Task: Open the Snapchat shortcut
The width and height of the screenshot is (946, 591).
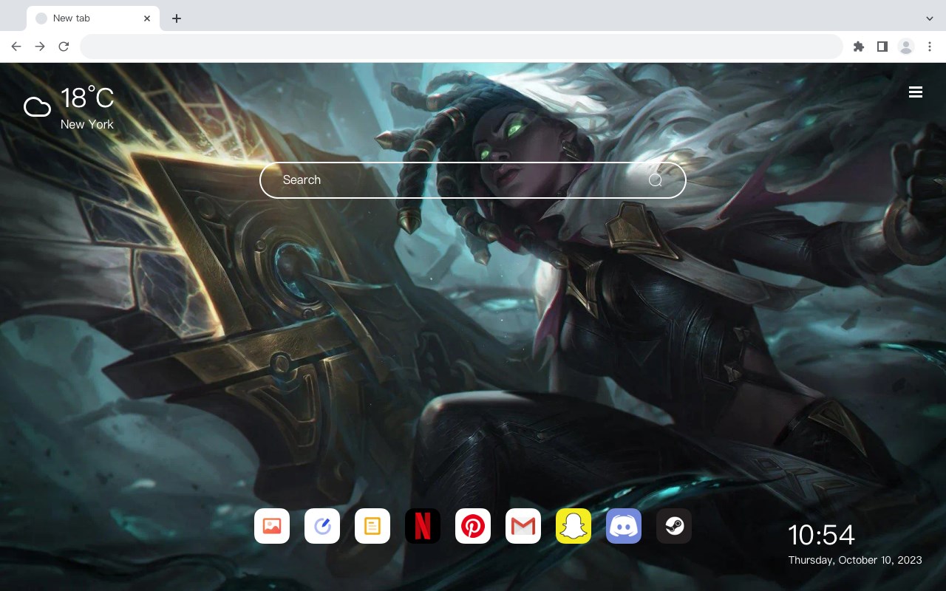Action: coord(574,526)
